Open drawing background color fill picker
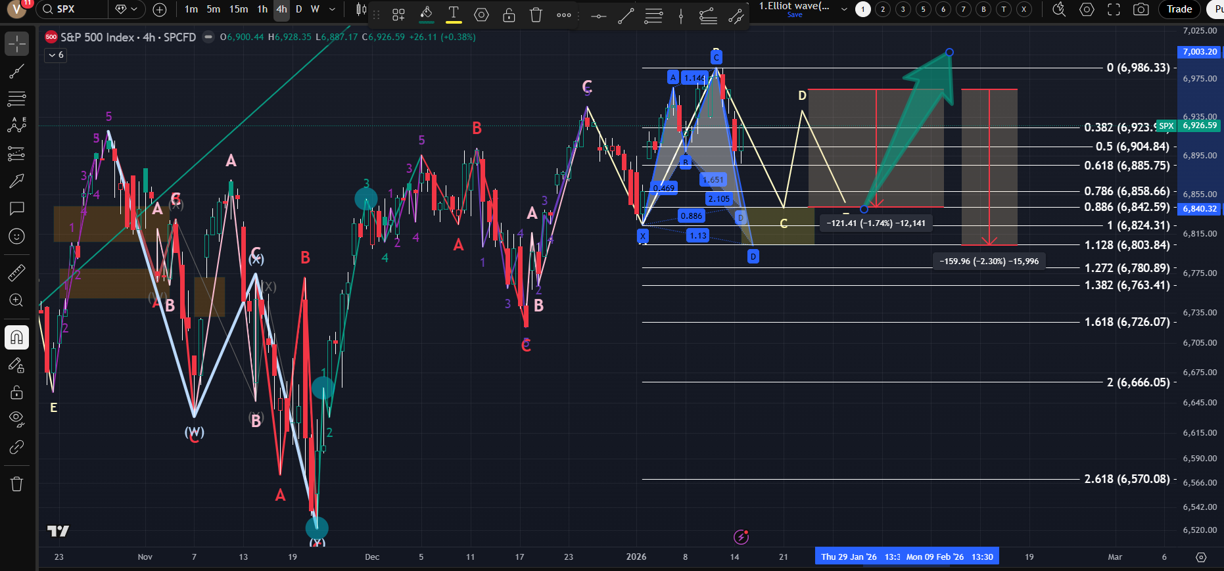This screenshot has height=571, width=1224. click(x=426, y=14)
